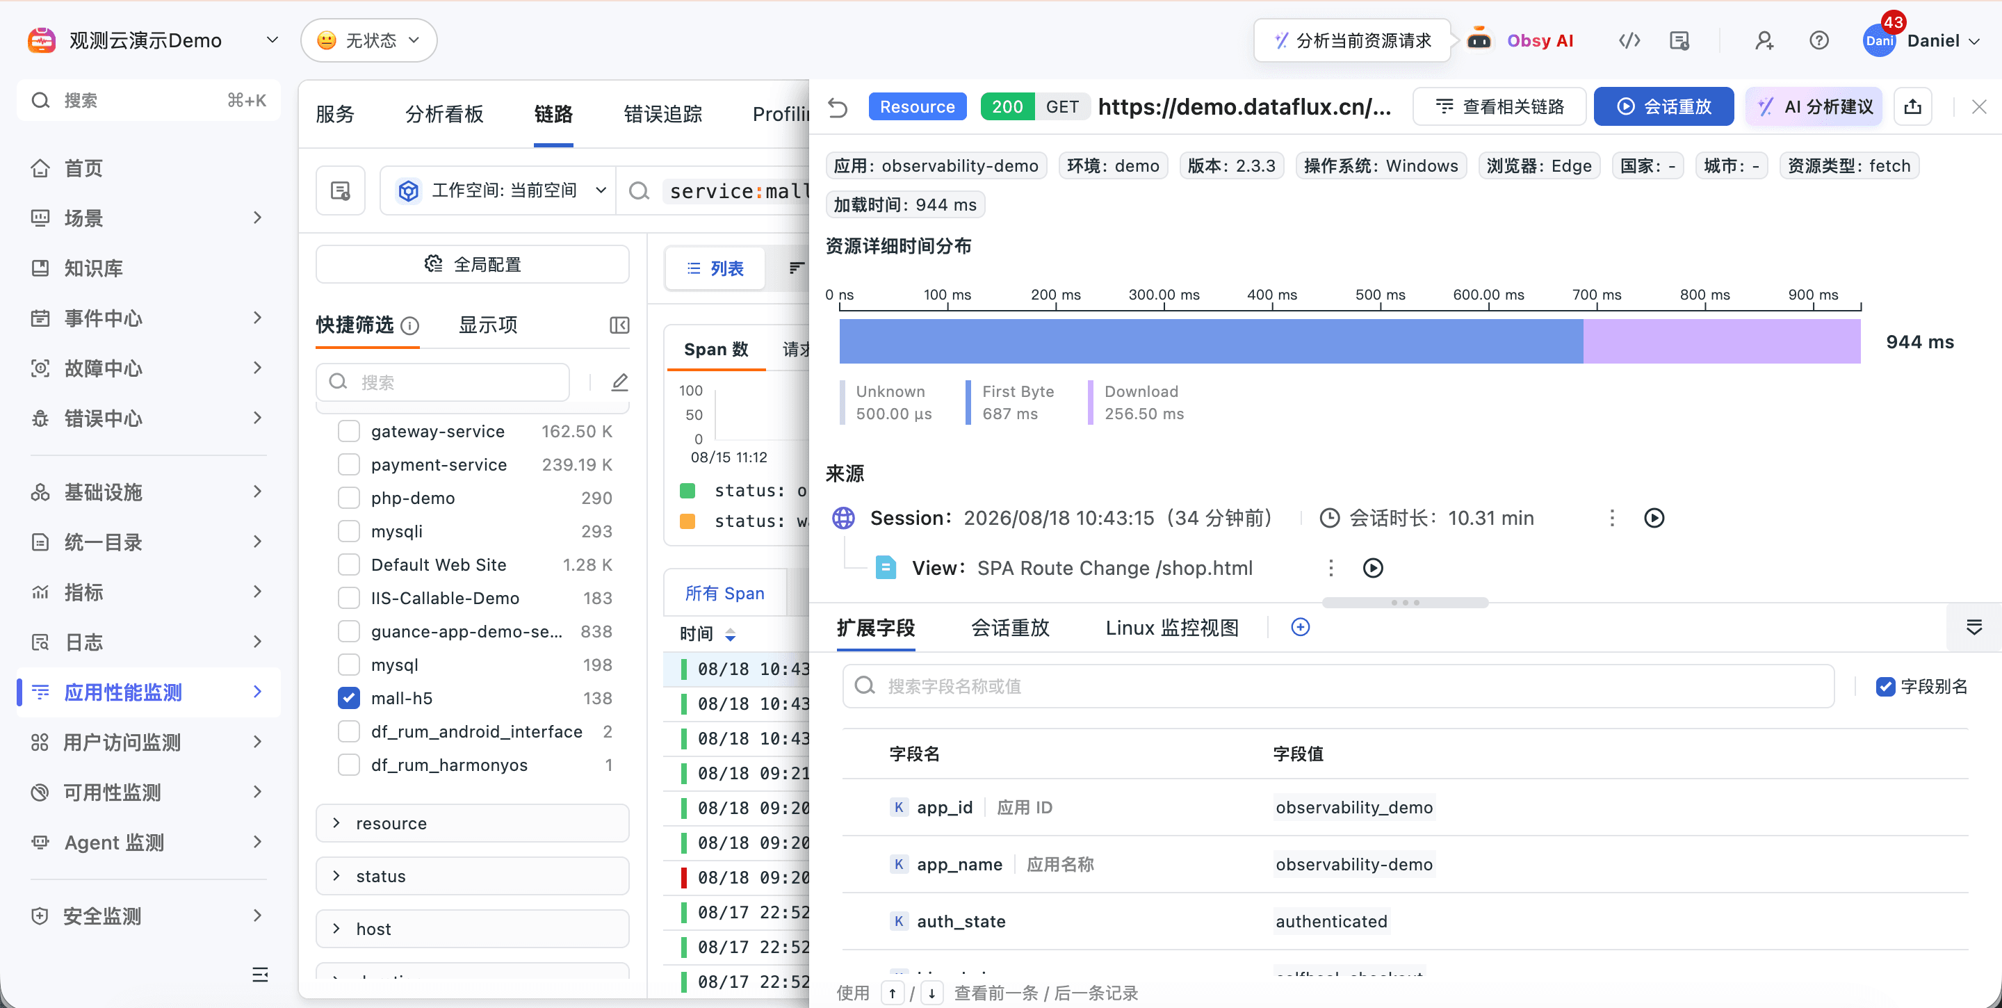Click the Obsy AI robot icon
Image resolution: width=2002 pixels, height=1008 pixels.
[1479, 39]
